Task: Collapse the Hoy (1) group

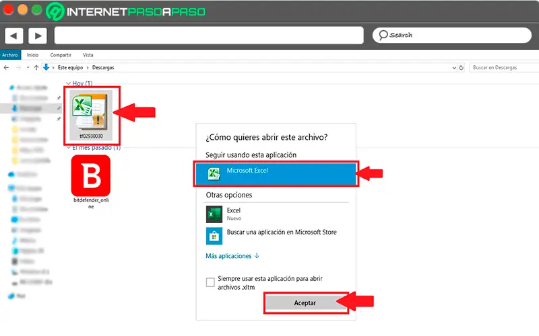Action: pos(69,83)
